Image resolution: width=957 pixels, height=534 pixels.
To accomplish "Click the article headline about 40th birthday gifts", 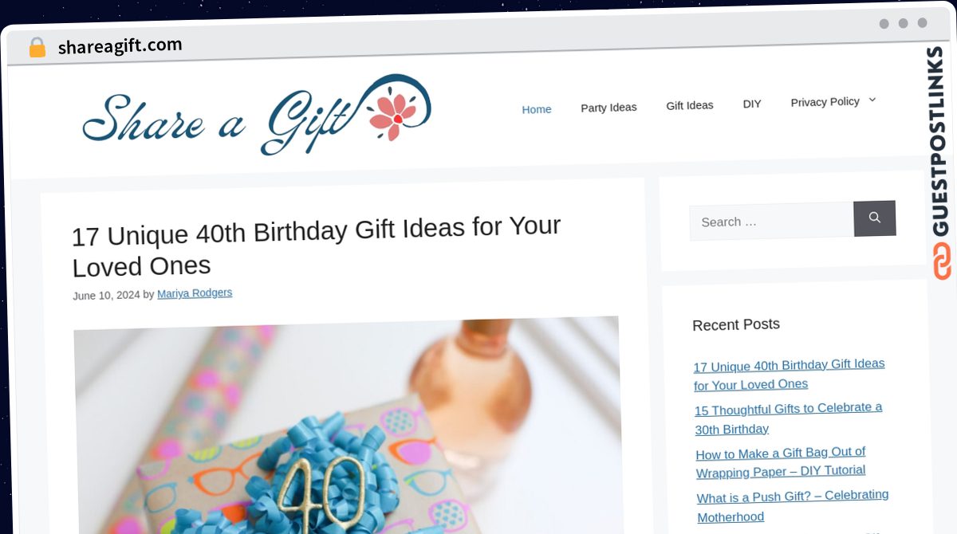I will [317, 245].
